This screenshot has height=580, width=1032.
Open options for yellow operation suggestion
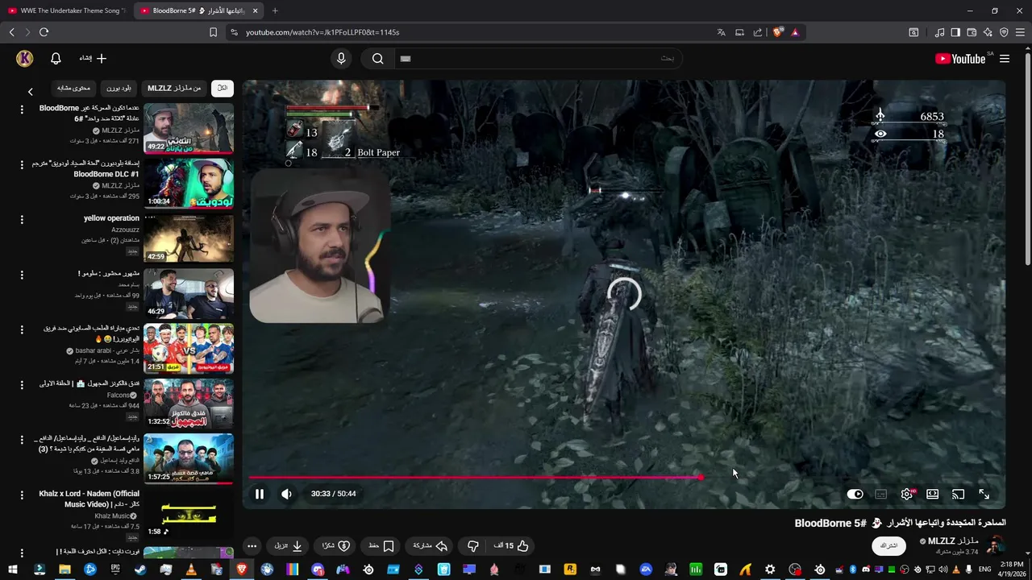pos(22,219)
